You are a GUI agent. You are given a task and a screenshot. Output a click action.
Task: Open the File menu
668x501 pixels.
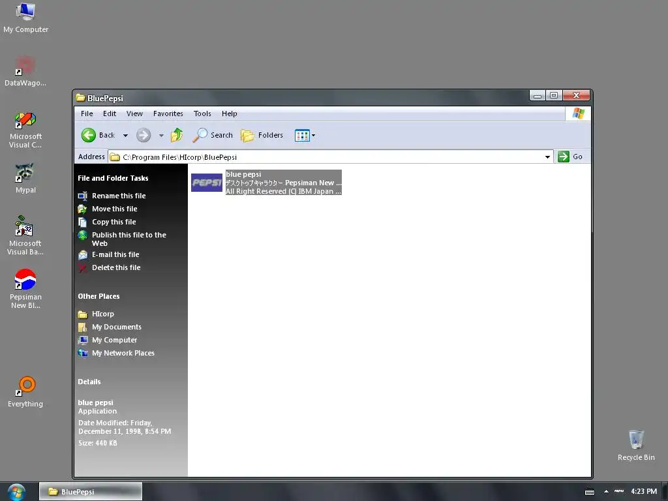pos(87,114)
